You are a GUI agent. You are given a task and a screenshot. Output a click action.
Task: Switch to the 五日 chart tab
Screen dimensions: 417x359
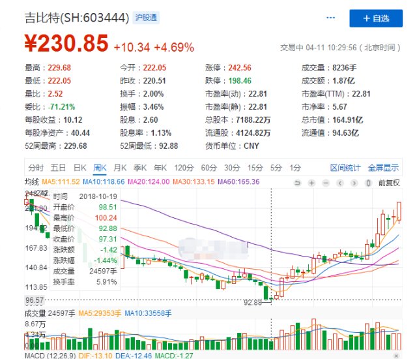click(x=58, y=168)
